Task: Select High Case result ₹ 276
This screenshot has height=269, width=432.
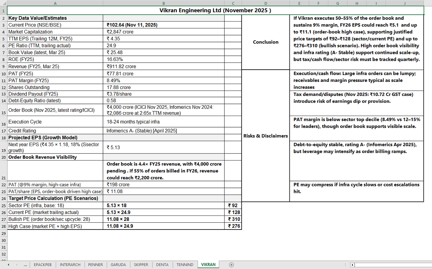Action: 233,226
